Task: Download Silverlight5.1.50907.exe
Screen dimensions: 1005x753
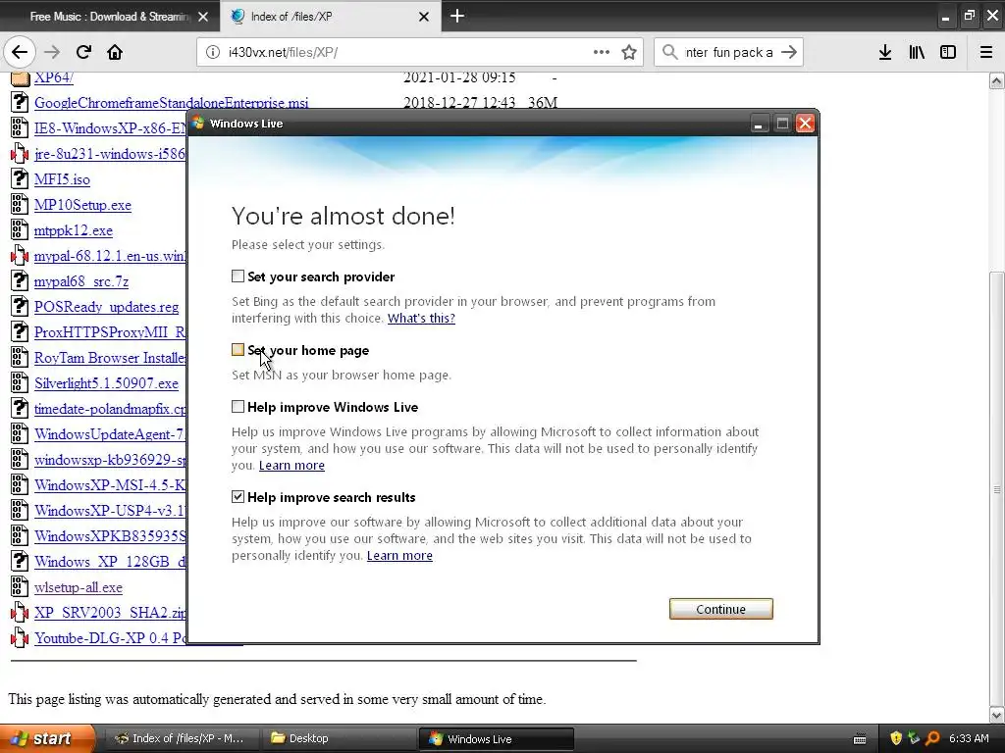Action: pos(106,383)
